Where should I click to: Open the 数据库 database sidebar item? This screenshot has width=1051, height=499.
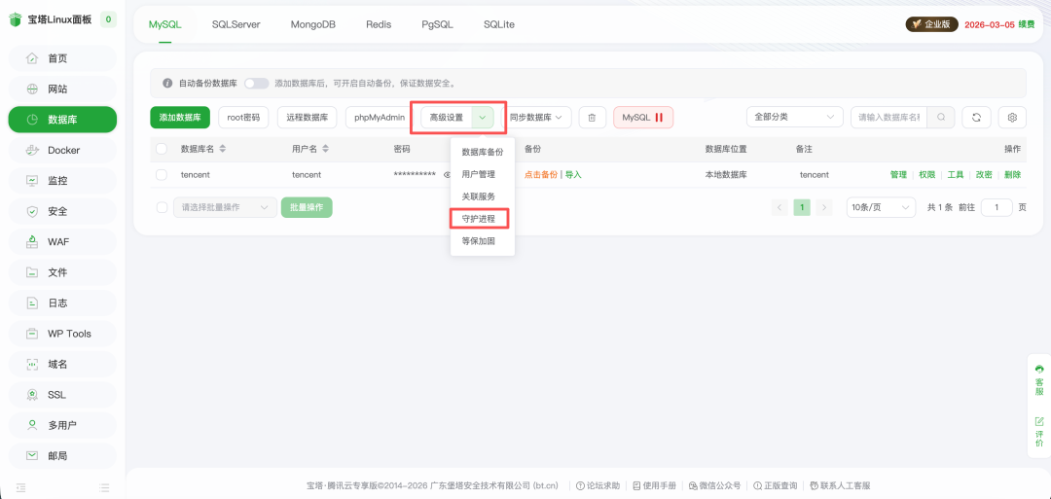click(x=62, y=120)
